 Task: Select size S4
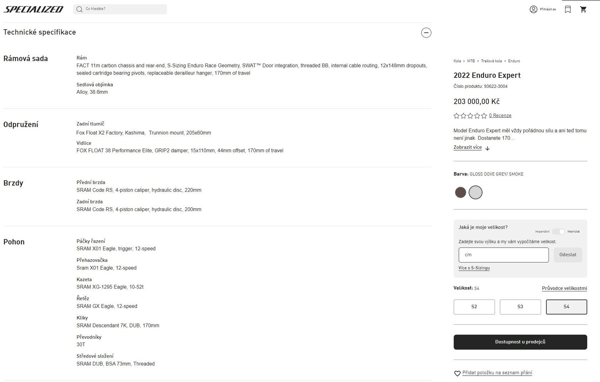pyautogui.click(x=566, y=307)
